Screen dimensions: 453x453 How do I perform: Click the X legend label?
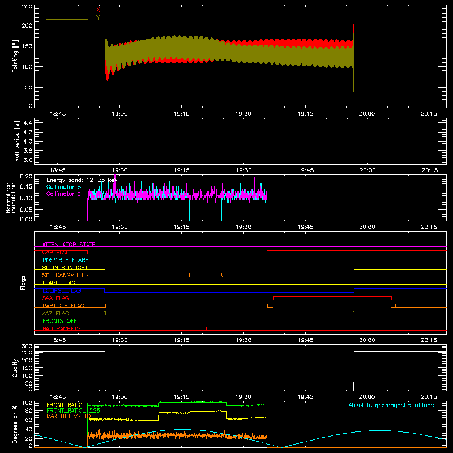[x=98, y=10]
